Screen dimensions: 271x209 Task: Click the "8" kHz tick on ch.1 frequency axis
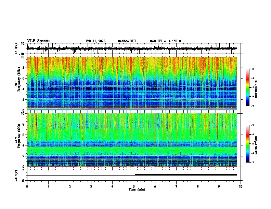point(24,68)
